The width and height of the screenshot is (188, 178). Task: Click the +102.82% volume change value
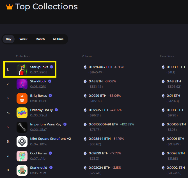pos(127,124)
